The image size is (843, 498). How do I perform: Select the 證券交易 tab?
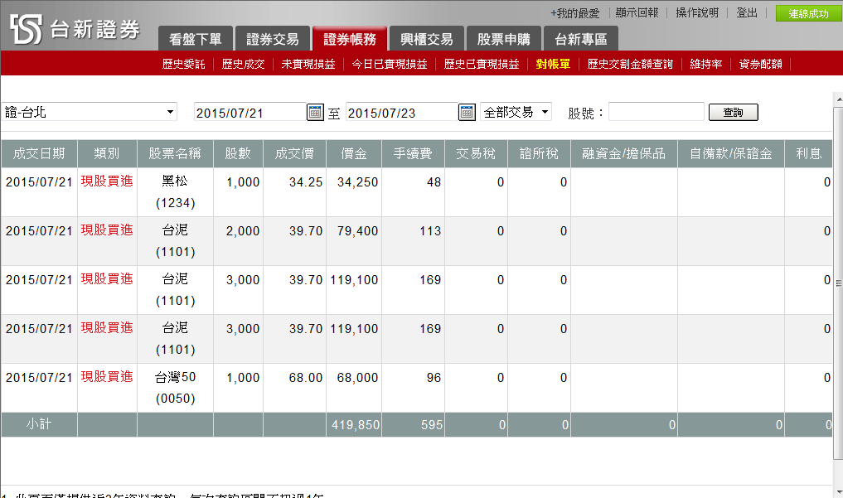[x=273, y=39]
